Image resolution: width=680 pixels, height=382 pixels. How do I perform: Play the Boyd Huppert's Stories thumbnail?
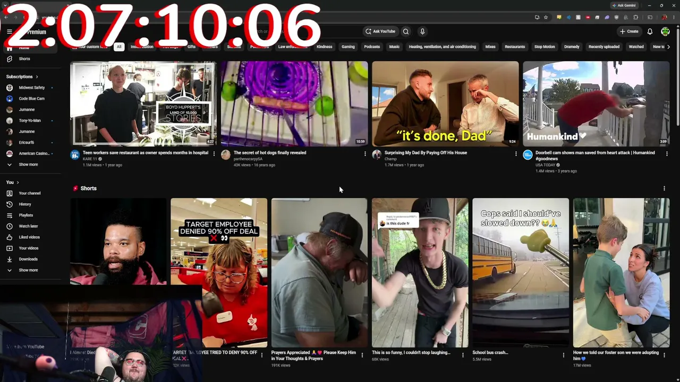click(x=143, y=103)
